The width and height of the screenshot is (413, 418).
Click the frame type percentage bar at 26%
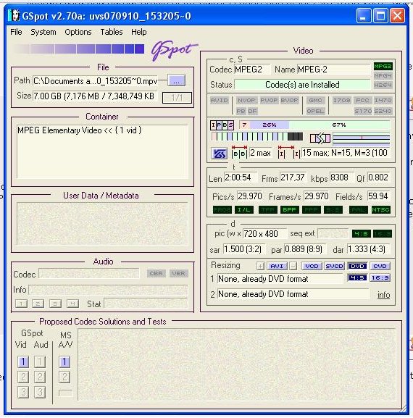coord(270,125)
